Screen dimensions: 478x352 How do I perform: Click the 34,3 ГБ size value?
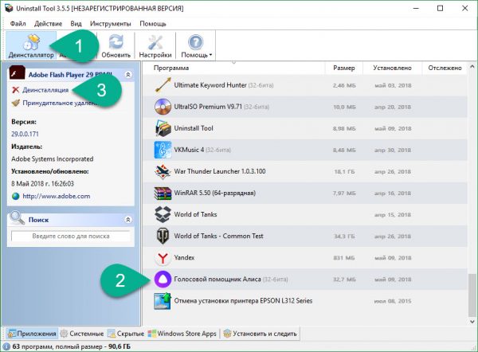coord(344,237)
